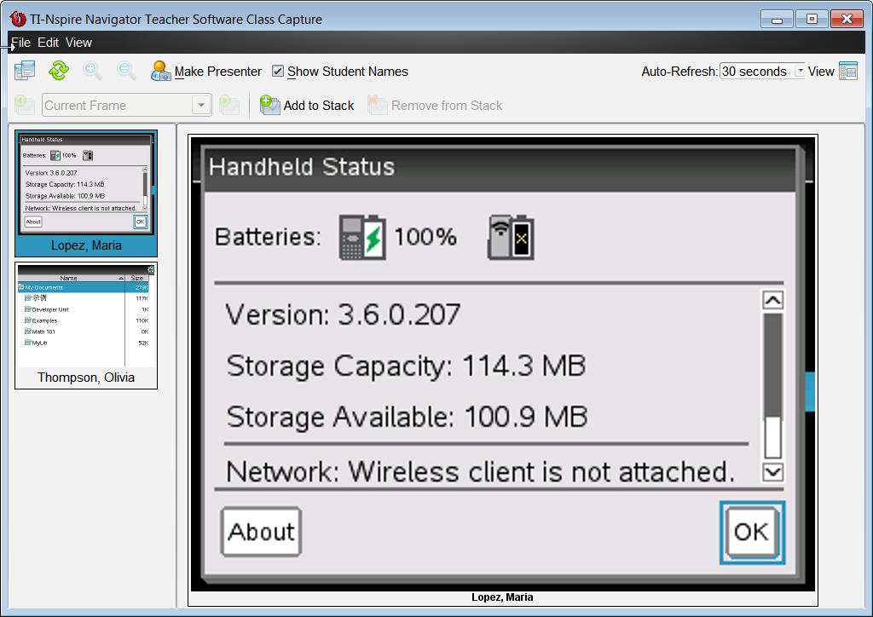The width and height of the screenshot is (873, 617).
Task: Click the View layout grid icon
Action: coord(848,72)
